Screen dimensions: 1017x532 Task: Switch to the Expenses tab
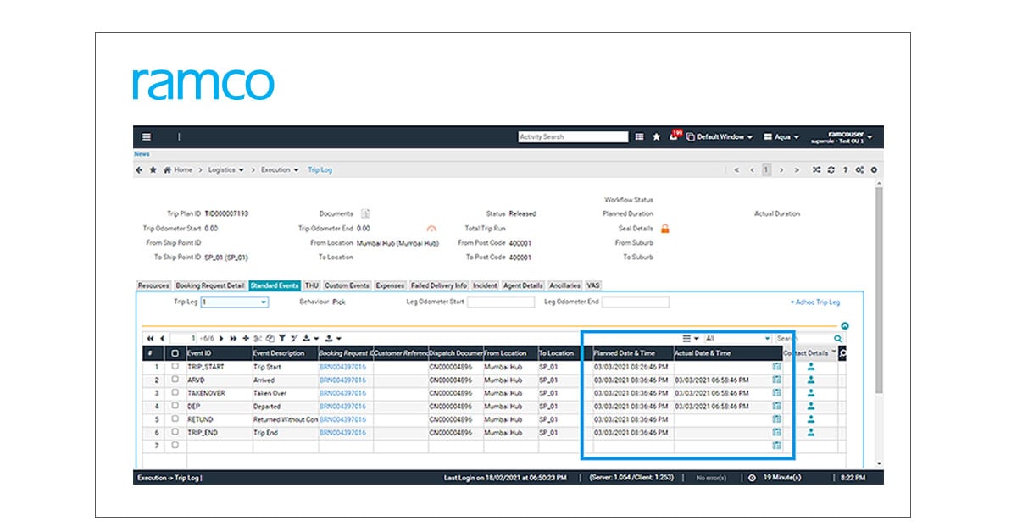click(390, 285)
